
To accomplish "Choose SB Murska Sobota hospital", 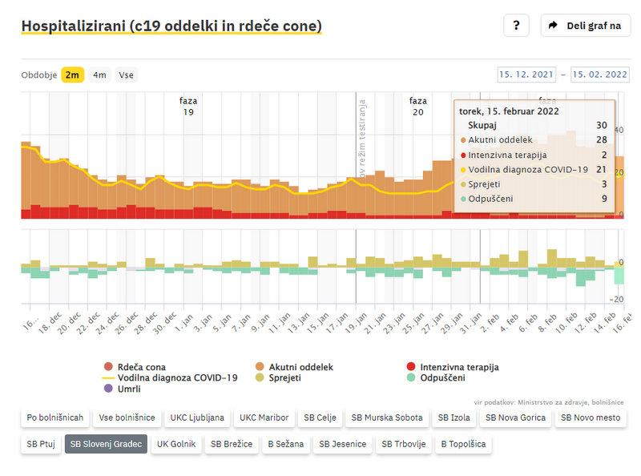I will coord(386,418).
